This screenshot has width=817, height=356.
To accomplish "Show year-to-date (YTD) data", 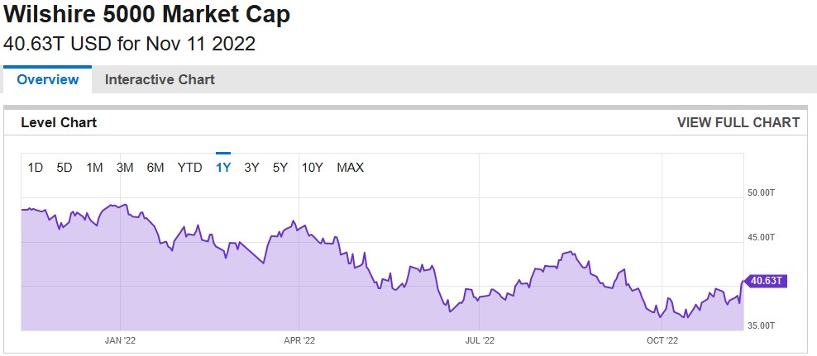I will pyautogui.click(x=189, y=168).
